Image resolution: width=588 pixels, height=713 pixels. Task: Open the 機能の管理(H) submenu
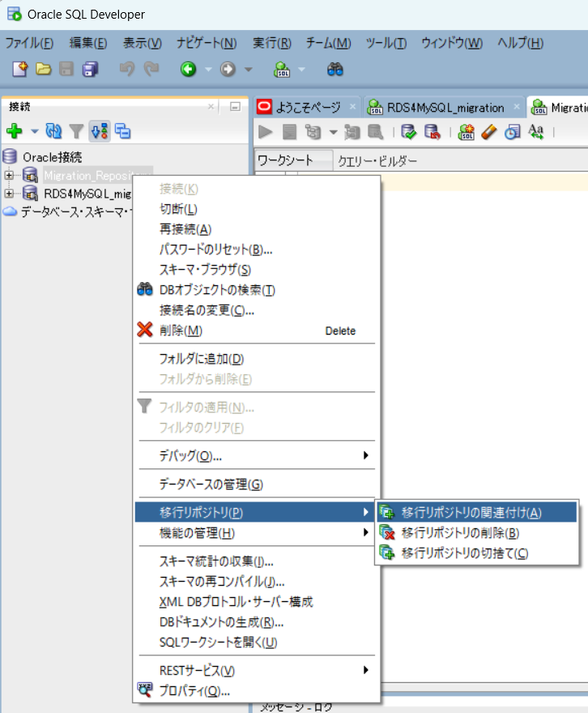coord(257,532)
